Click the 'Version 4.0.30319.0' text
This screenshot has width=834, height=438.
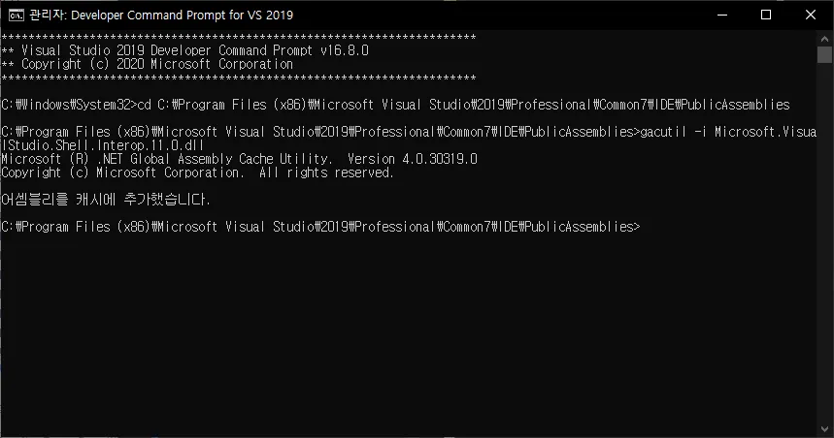tap(413, 159)
